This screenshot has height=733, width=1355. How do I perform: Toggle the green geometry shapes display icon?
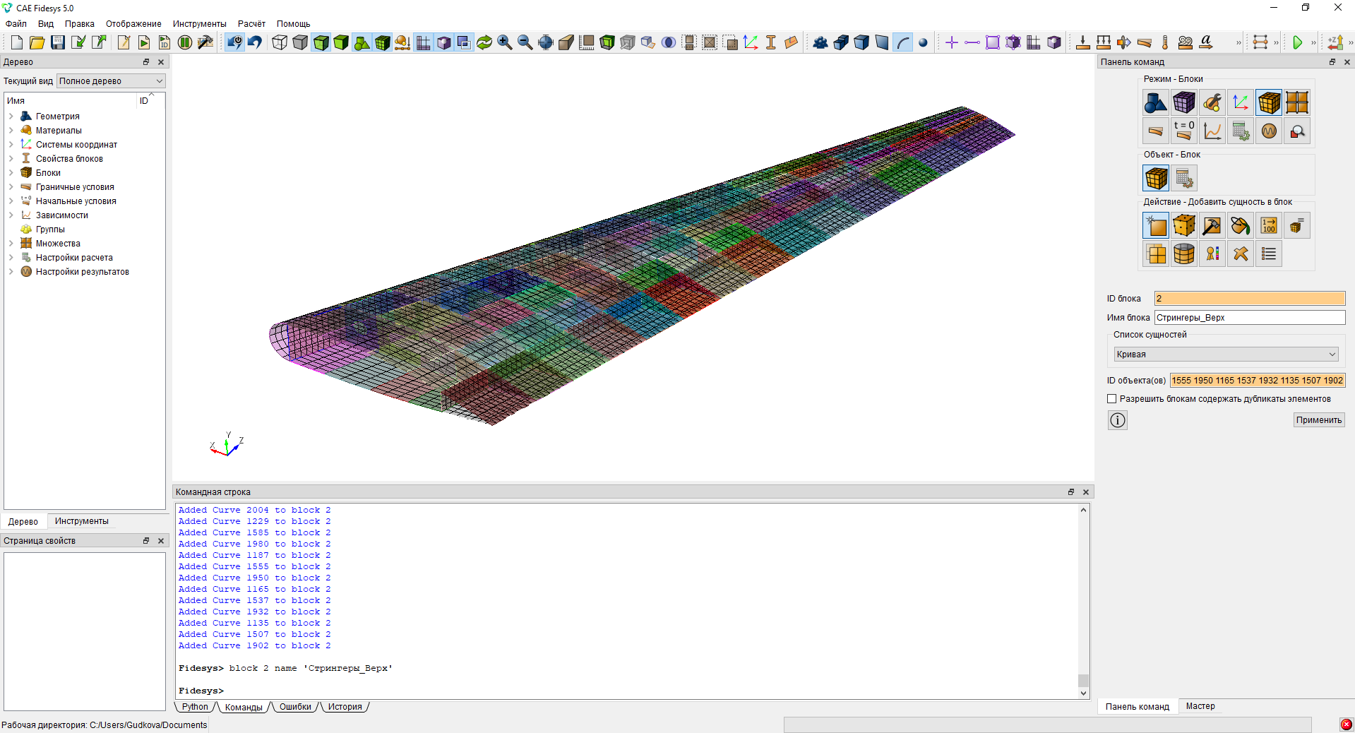(x=362, y=42)
